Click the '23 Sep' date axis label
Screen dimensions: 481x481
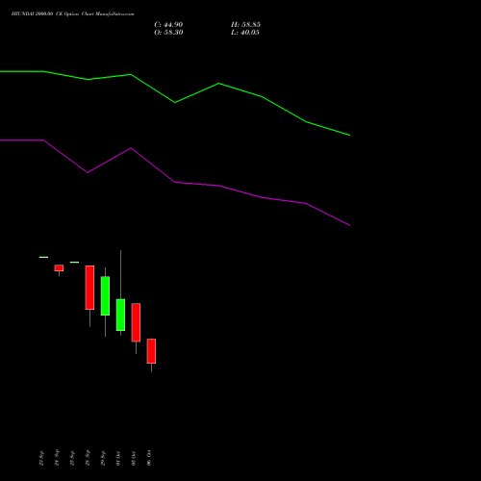[41, 458]
